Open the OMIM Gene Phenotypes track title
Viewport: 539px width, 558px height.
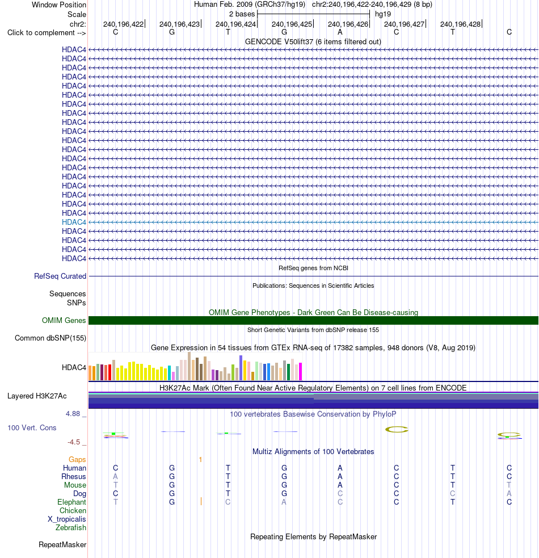pos(313,312)
